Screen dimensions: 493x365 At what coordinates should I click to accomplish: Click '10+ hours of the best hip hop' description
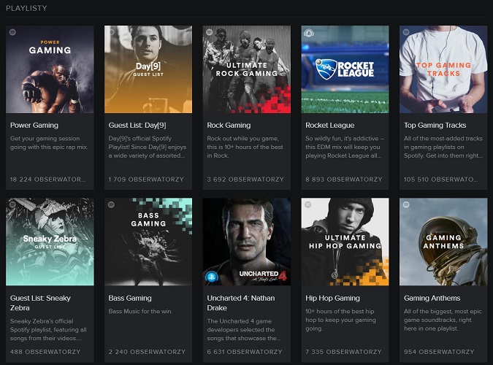tap(340, 320)
